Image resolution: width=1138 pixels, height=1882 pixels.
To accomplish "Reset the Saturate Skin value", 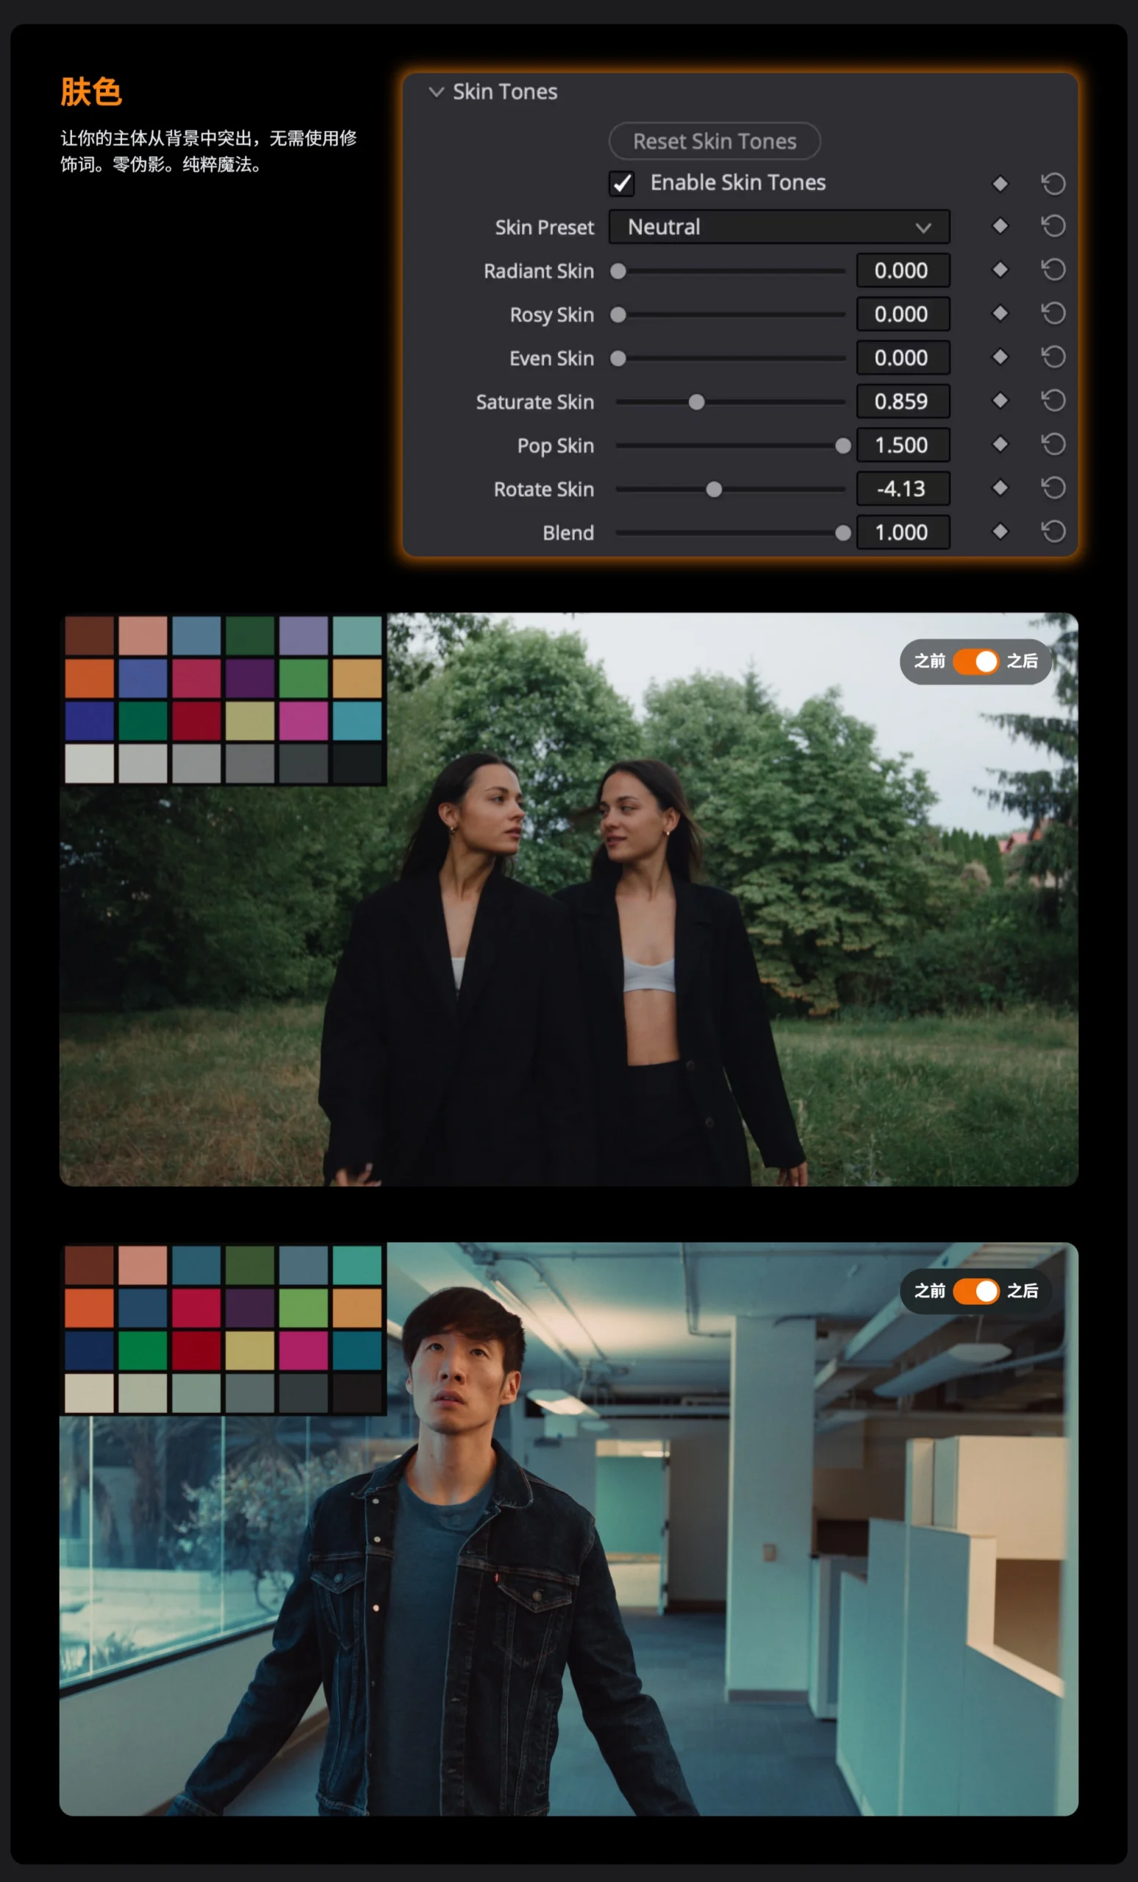I will pyautogui.click(x=1053, y=401).
